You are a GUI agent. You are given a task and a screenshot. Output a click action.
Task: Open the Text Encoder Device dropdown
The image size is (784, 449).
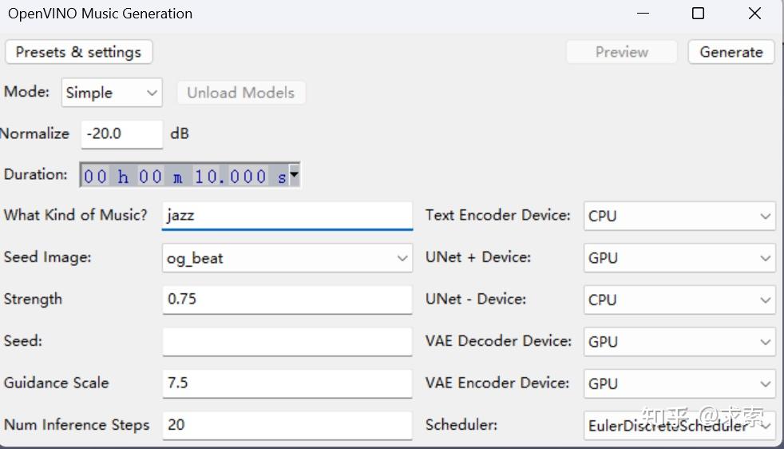click(679, 216)
